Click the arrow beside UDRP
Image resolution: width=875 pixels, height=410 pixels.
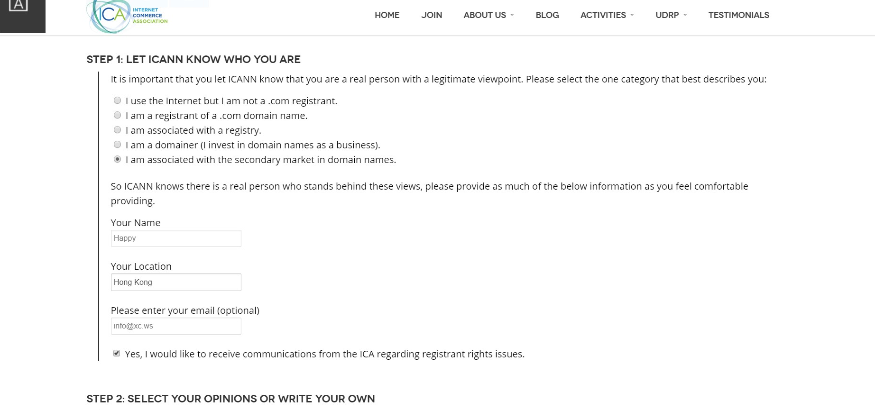pos(685,15)
